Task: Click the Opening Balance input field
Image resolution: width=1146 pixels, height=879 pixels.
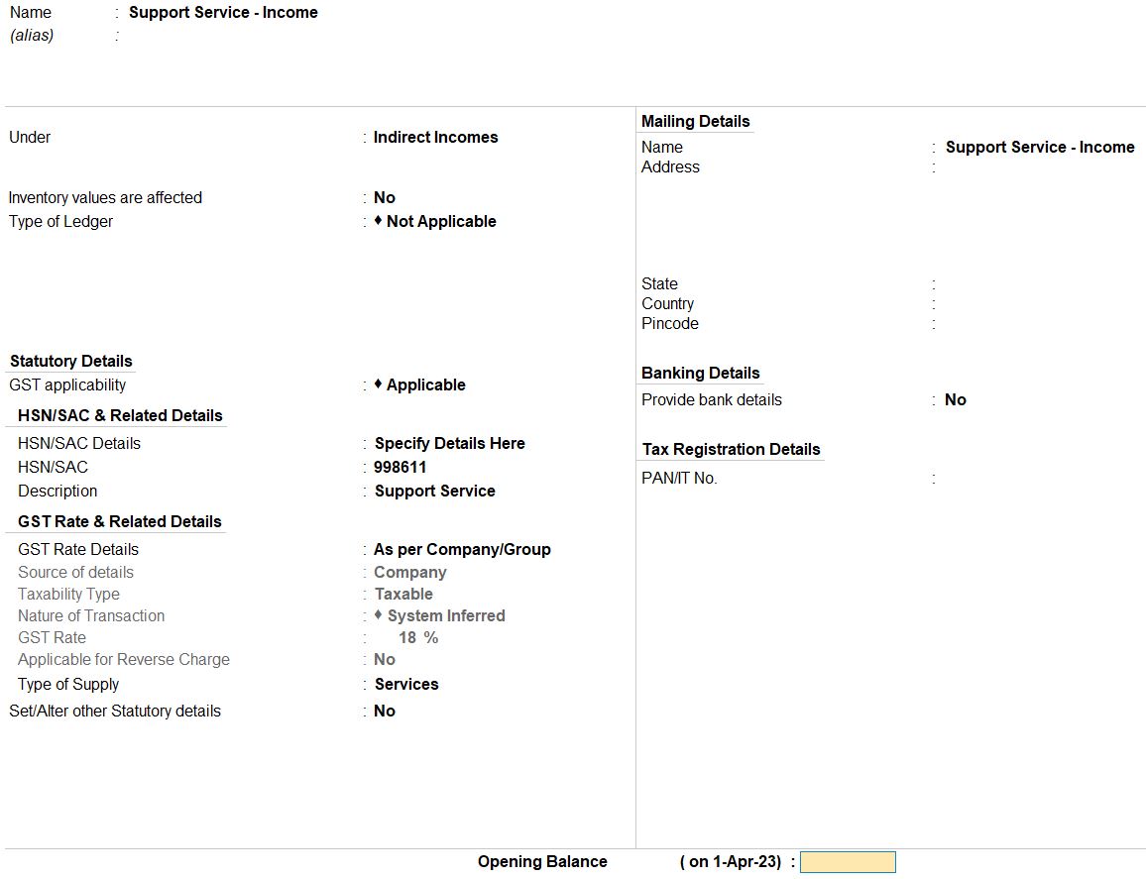Action: [847, 862]
